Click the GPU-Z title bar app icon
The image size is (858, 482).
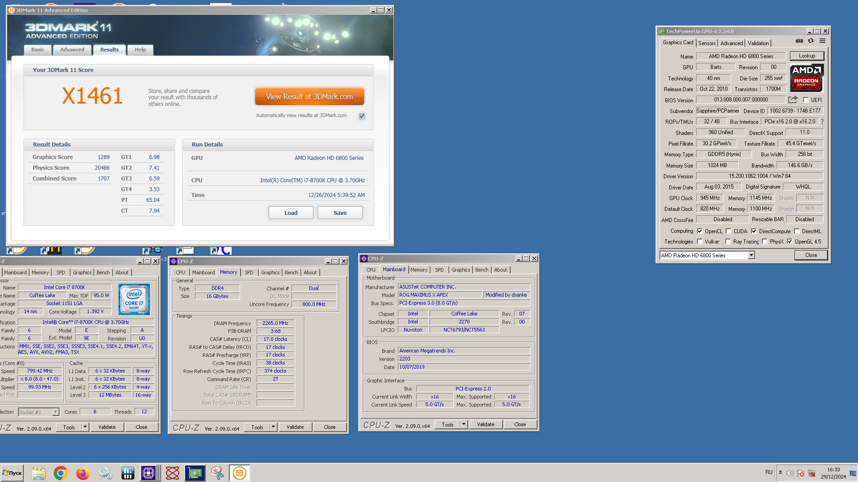[661, 31]
